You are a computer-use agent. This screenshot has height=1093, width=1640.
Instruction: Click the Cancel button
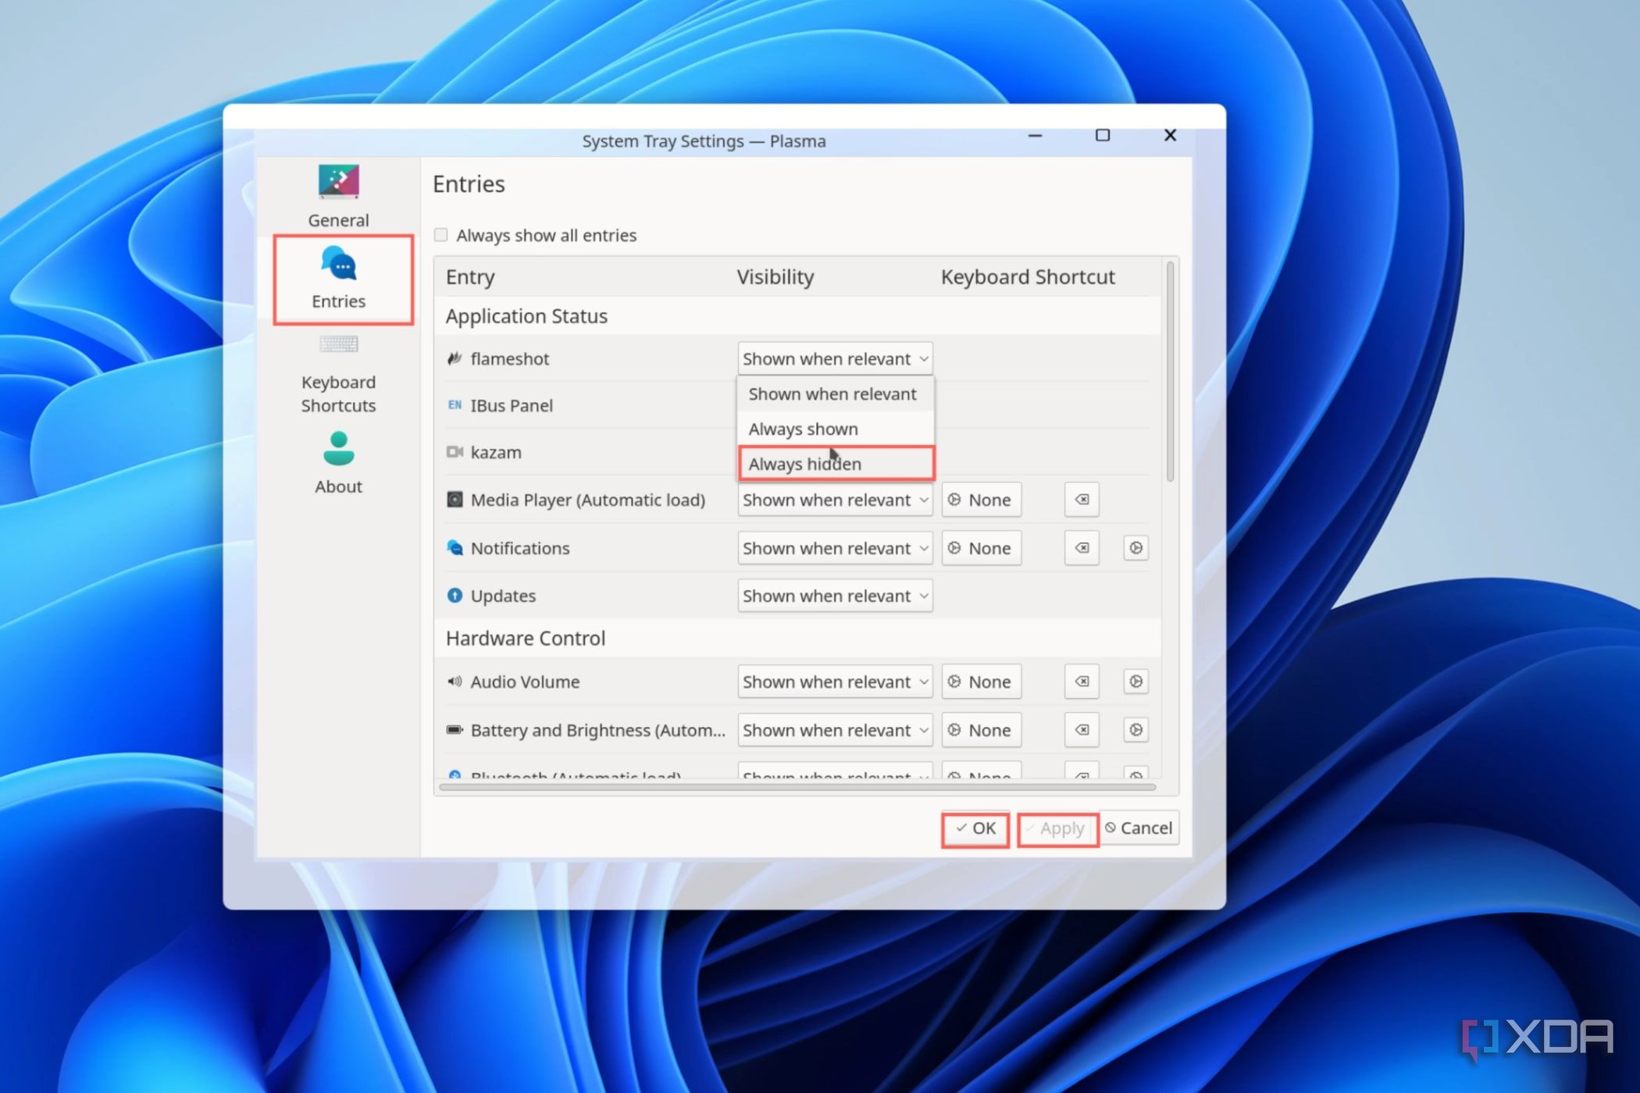click(1139, 828)
